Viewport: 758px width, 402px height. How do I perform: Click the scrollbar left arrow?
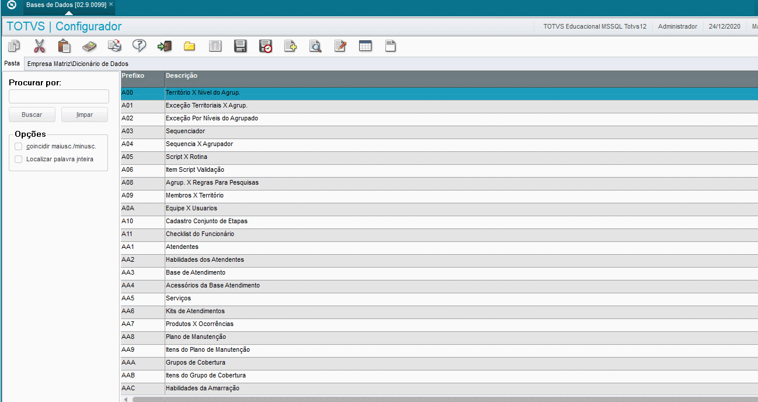(124, 400)
